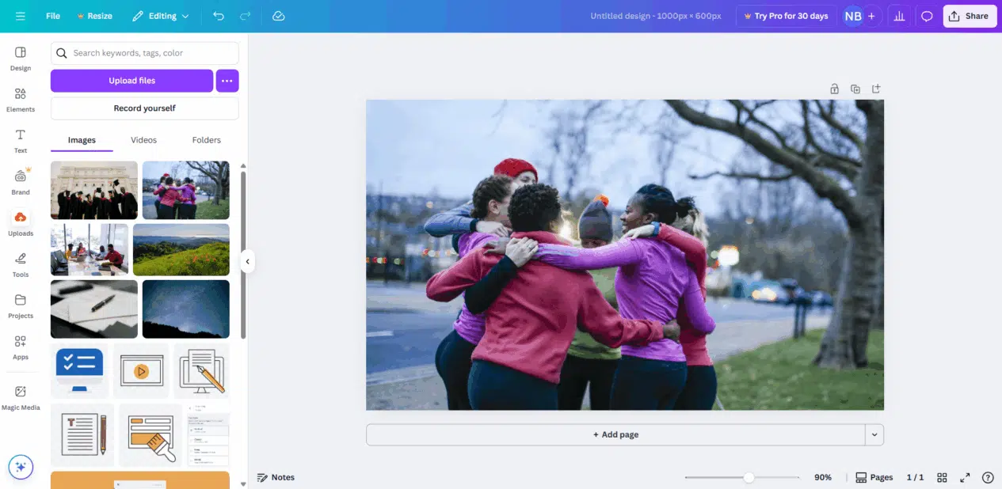Viewport: 1002px width, 489px height.
Task: Click the Upload files button
Action: click(x=131, y=80)
